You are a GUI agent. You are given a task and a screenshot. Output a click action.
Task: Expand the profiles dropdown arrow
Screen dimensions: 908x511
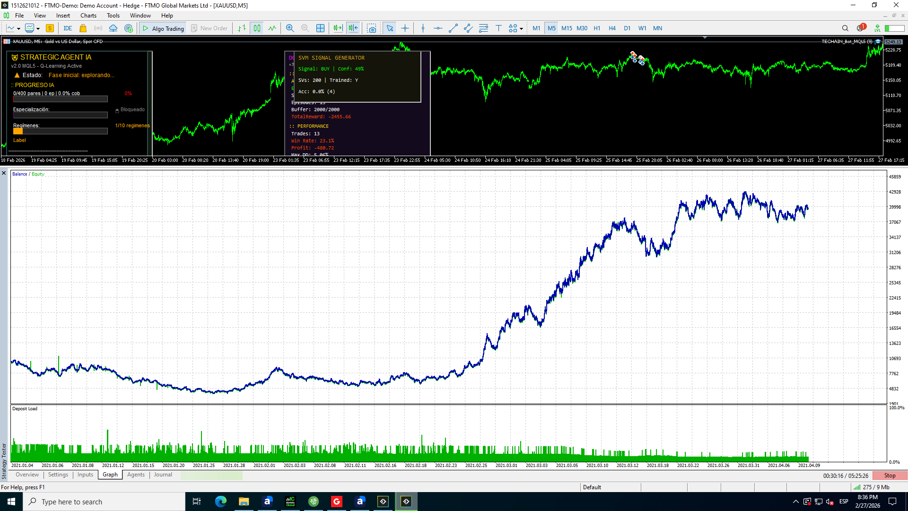point(38,29)
